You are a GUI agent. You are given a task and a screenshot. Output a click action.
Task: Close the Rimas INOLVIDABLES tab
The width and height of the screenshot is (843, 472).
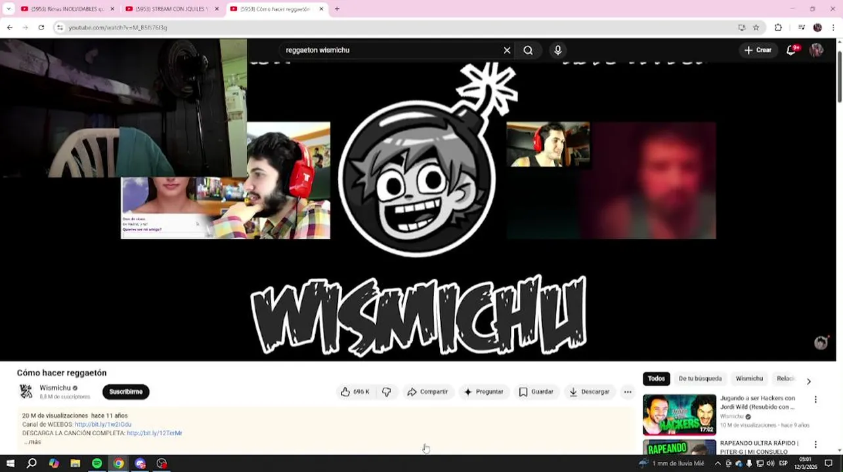click(x=112, y=9)
